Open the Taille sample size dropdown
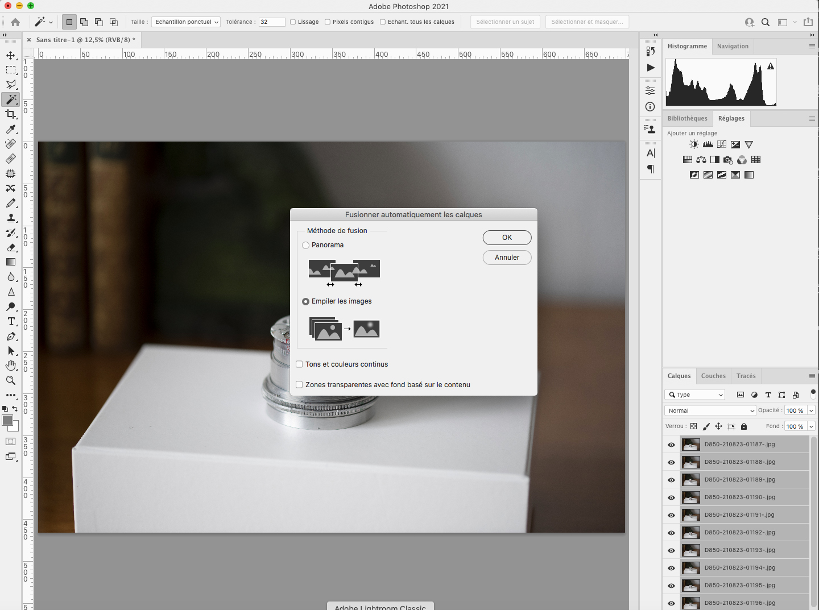The height and width of the screenshot is (610, 819). point(186,22)
